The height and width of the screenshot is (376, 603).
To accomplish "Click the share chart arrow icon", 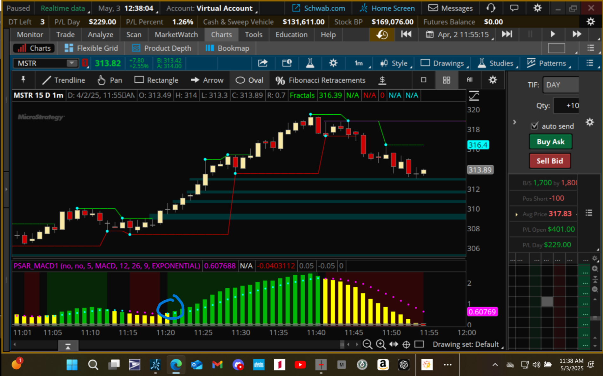I will 262,63.
